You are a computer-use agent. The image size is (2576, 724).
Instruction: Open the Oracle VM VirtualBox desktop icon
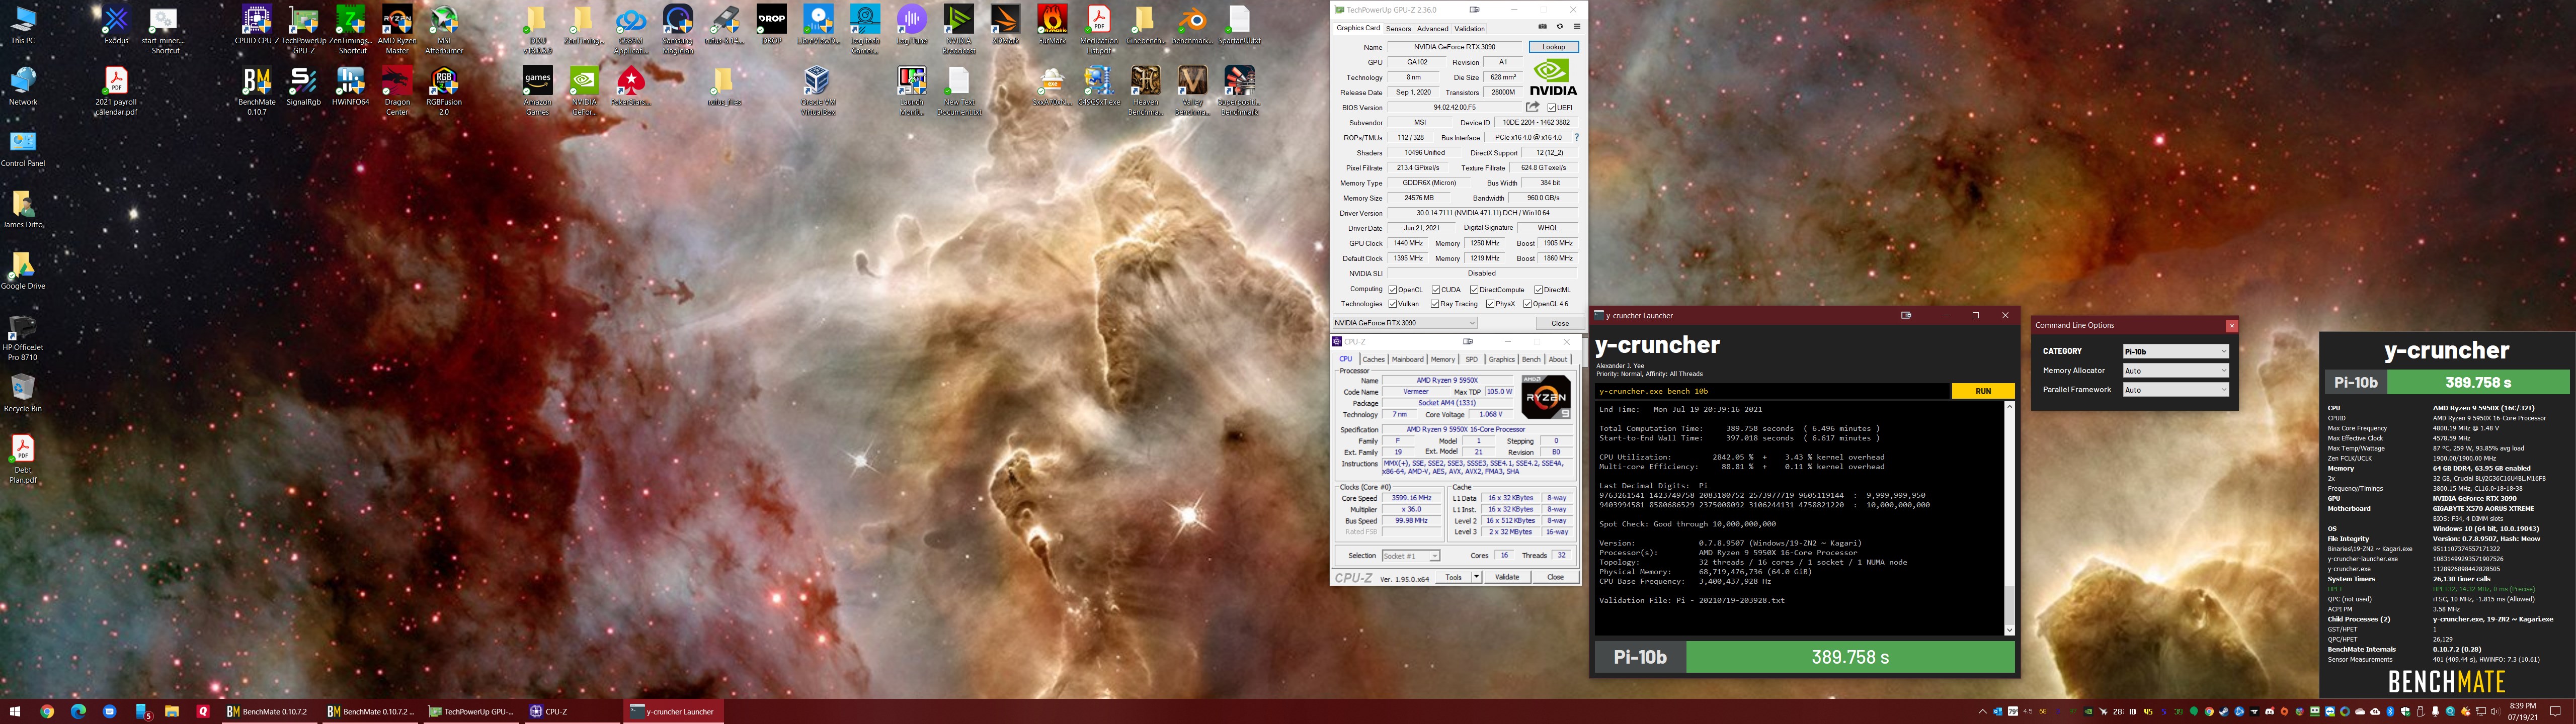tap(818, 91)
